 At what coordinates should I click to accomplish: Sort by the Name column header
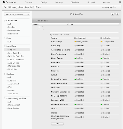[50, 25]
